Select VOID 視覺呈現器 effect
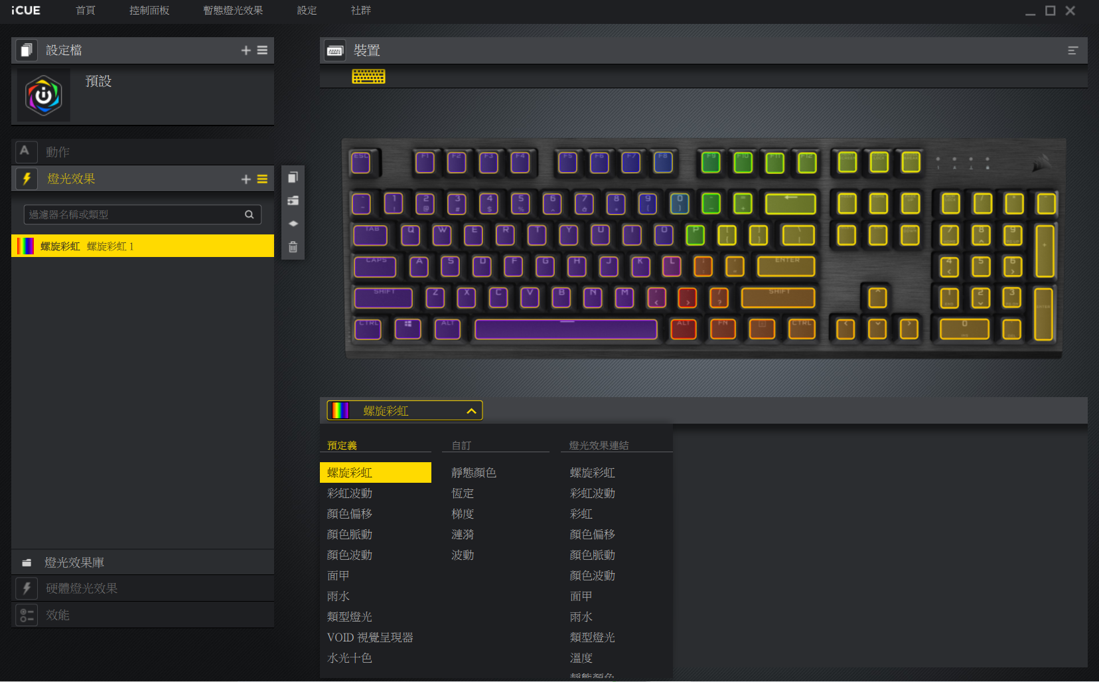This screenshot has width=1099, height=682. pos(370,638)
